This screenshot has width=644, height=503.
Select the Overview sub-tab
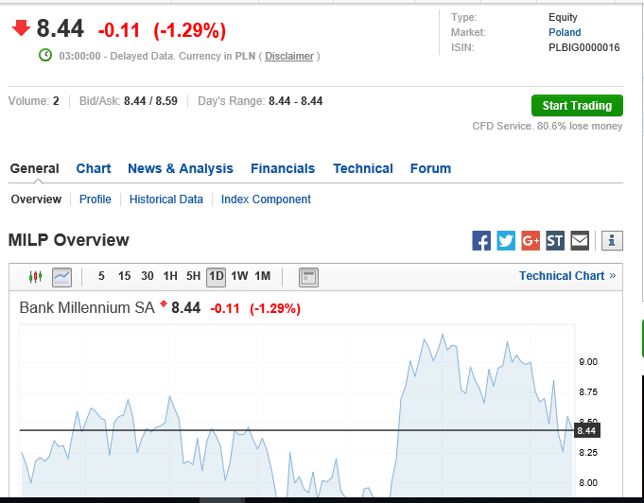click(x=36, y=199)
